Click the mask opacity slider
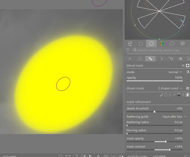Image resolution: width=190 pixels, height=157 pixels. click(x=154, y=142)
